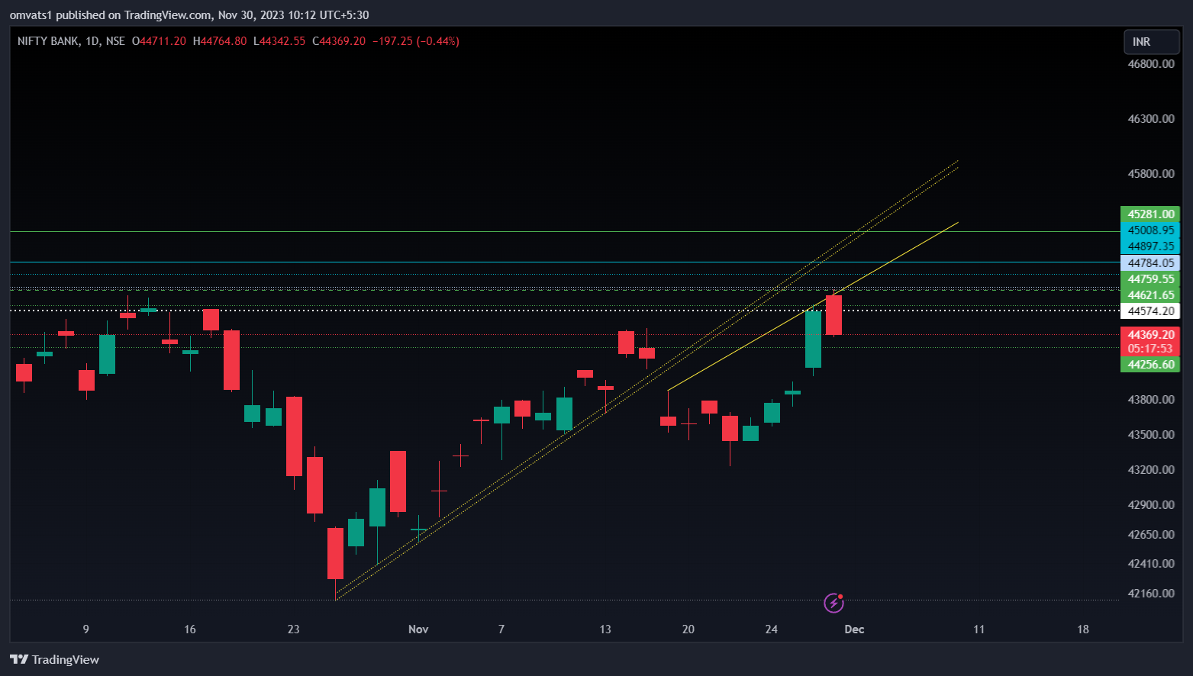Click the red 44369.20 current price label
This screenshot has height=676, width=1193.
click(1150, 335)
